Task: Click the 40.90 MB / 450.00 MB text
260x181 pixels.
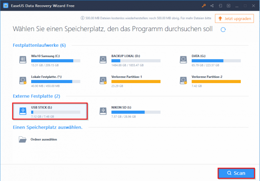Action: point(46,86)
